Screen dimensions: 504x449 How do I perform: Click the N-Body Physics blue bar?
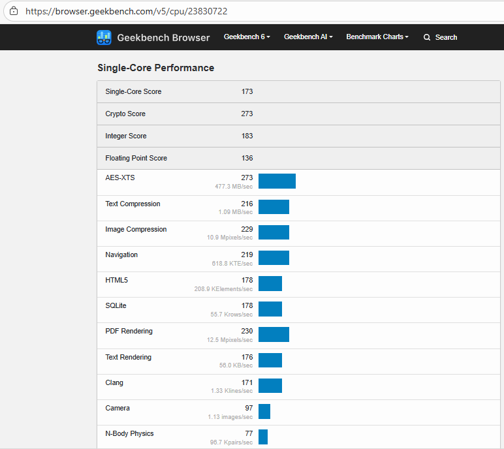[263, 437]
